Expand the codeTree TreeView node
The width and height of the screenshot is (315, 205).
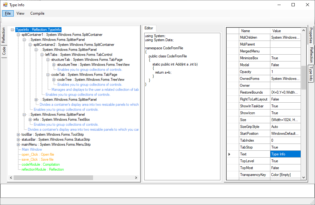[x=54, y=80]
